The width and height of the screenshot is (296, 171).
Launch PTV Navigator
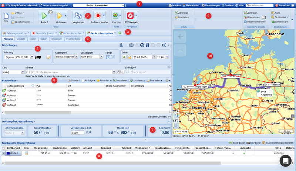pos(130,16)
